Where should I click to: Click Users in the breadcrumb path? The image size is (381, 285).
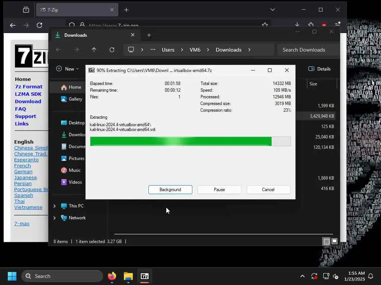tap(168, 50)
